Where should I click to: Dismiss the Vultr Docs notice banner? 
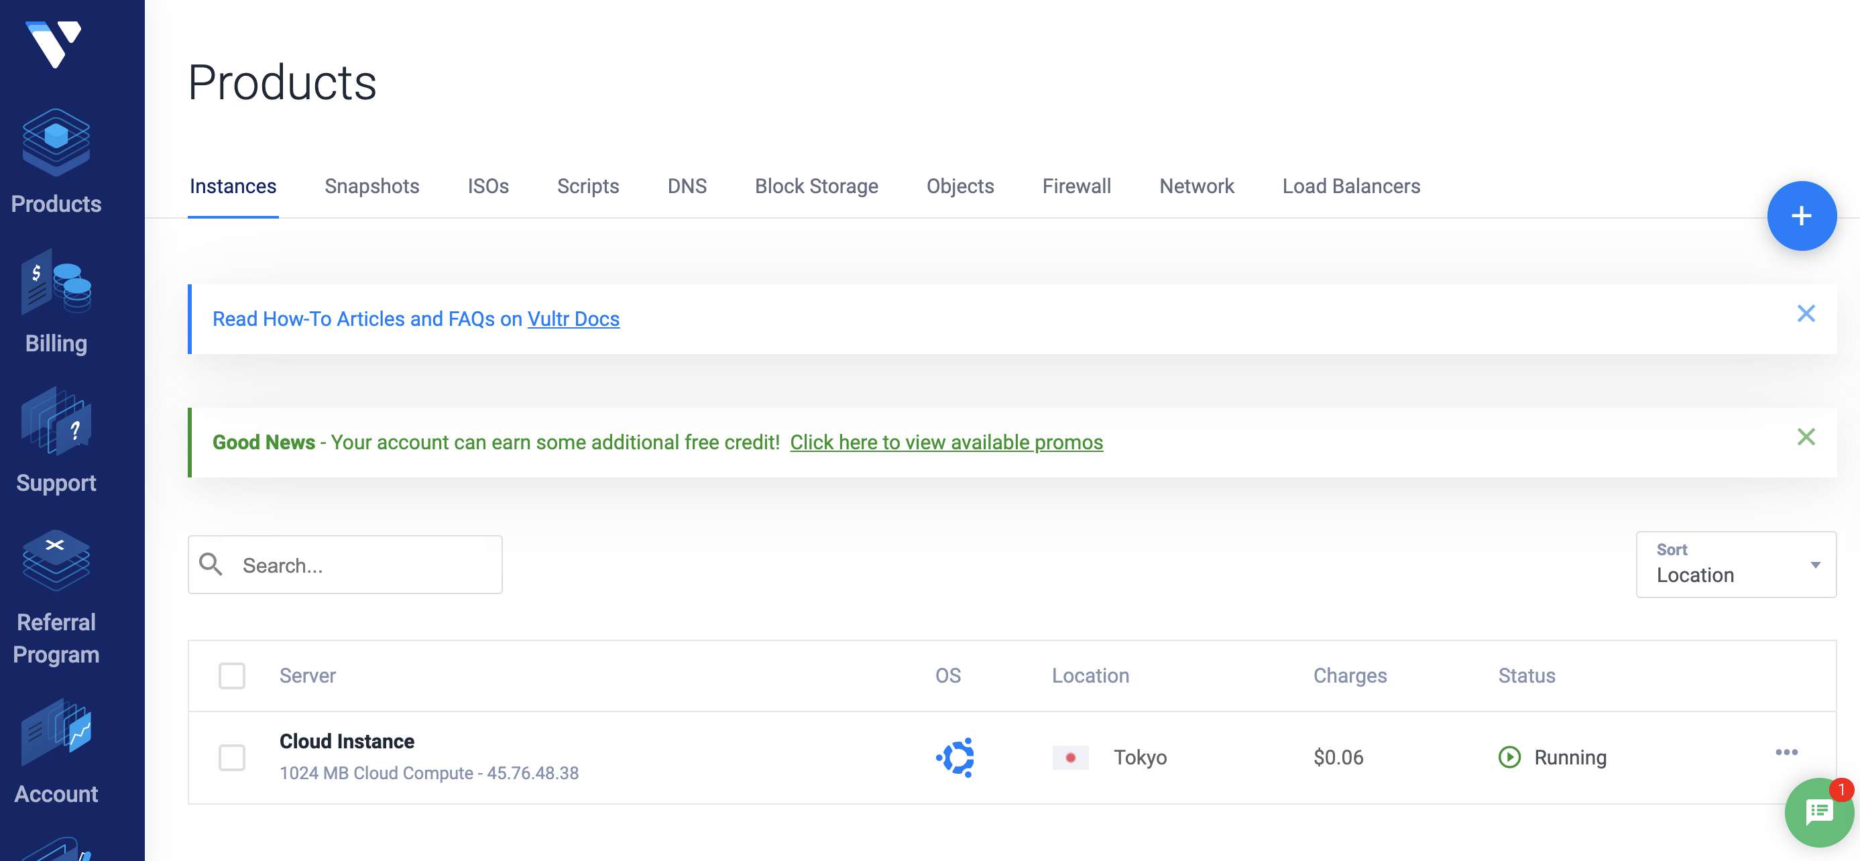coord(1805,313)
